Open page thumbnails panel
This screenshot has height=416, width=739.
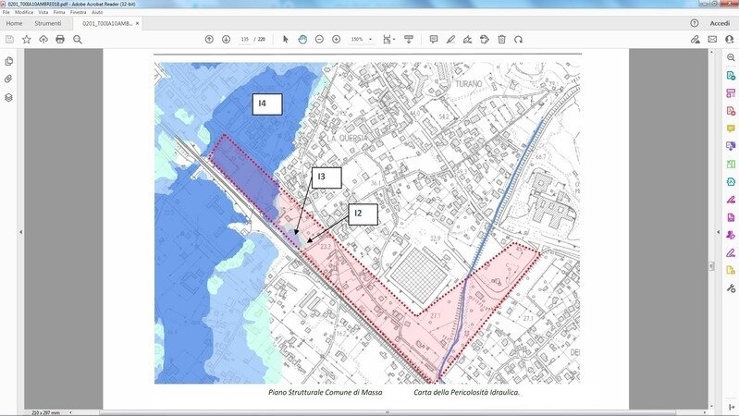9,61
